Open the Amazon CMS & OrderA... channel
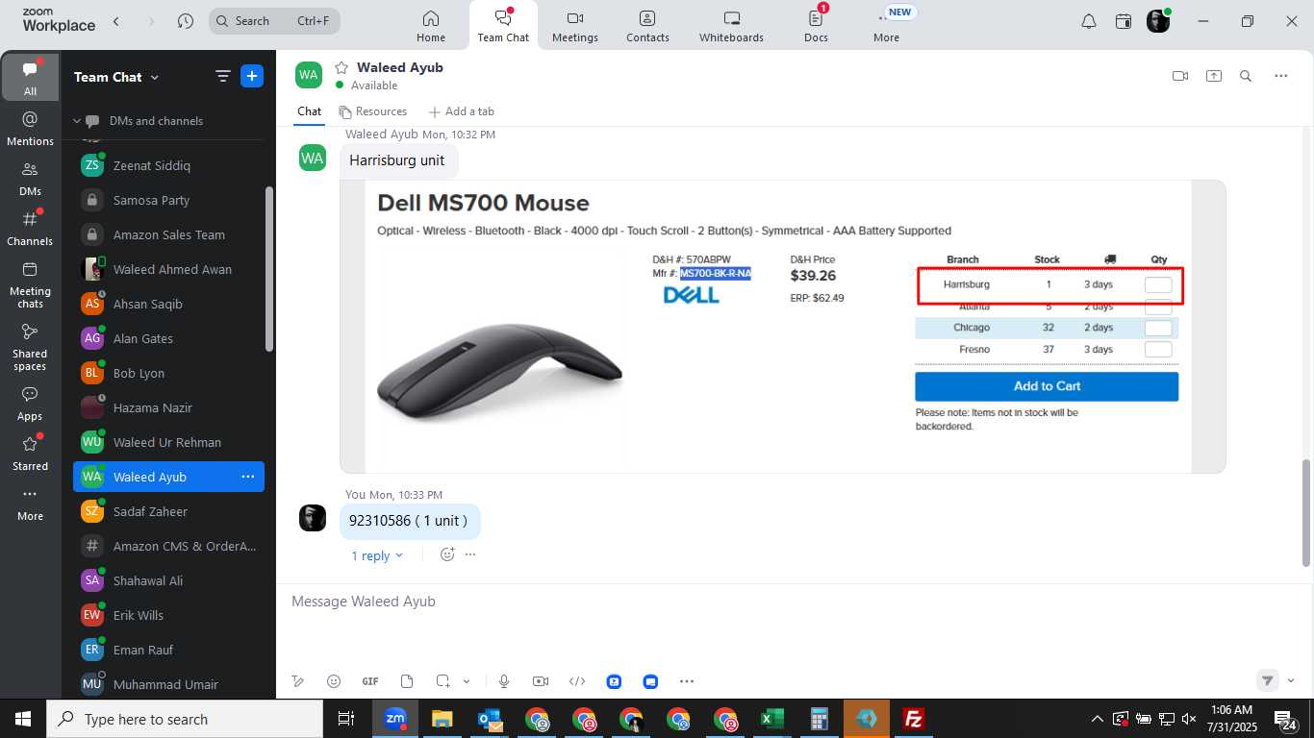1314x738 pixels. pos(168,546)
